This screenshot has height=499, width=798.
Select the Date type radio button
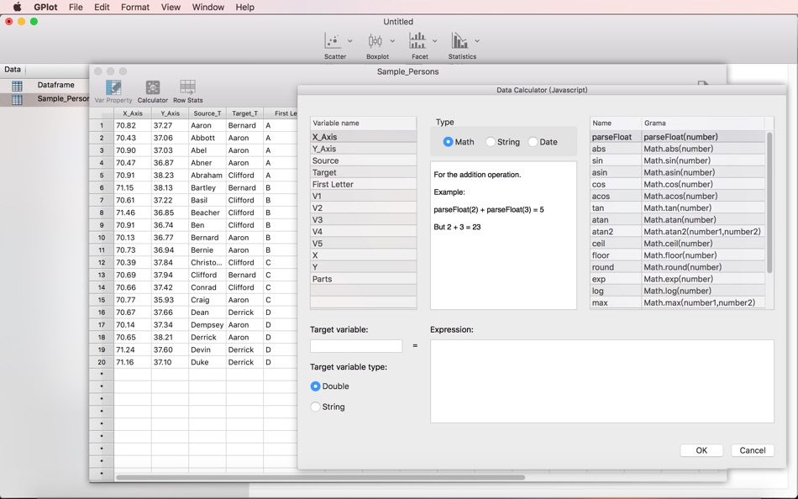pos(533,142)
